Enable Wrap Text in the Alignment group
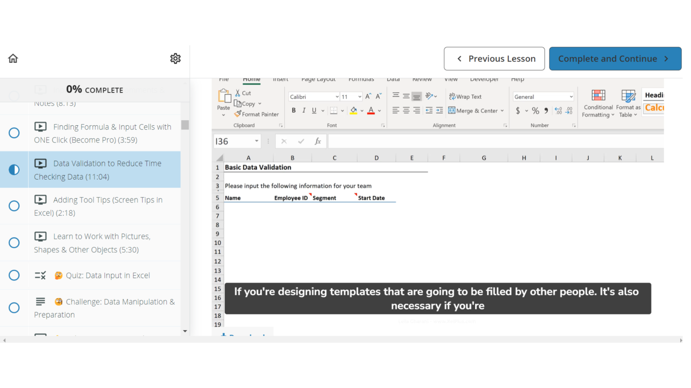 pos(465,97)
